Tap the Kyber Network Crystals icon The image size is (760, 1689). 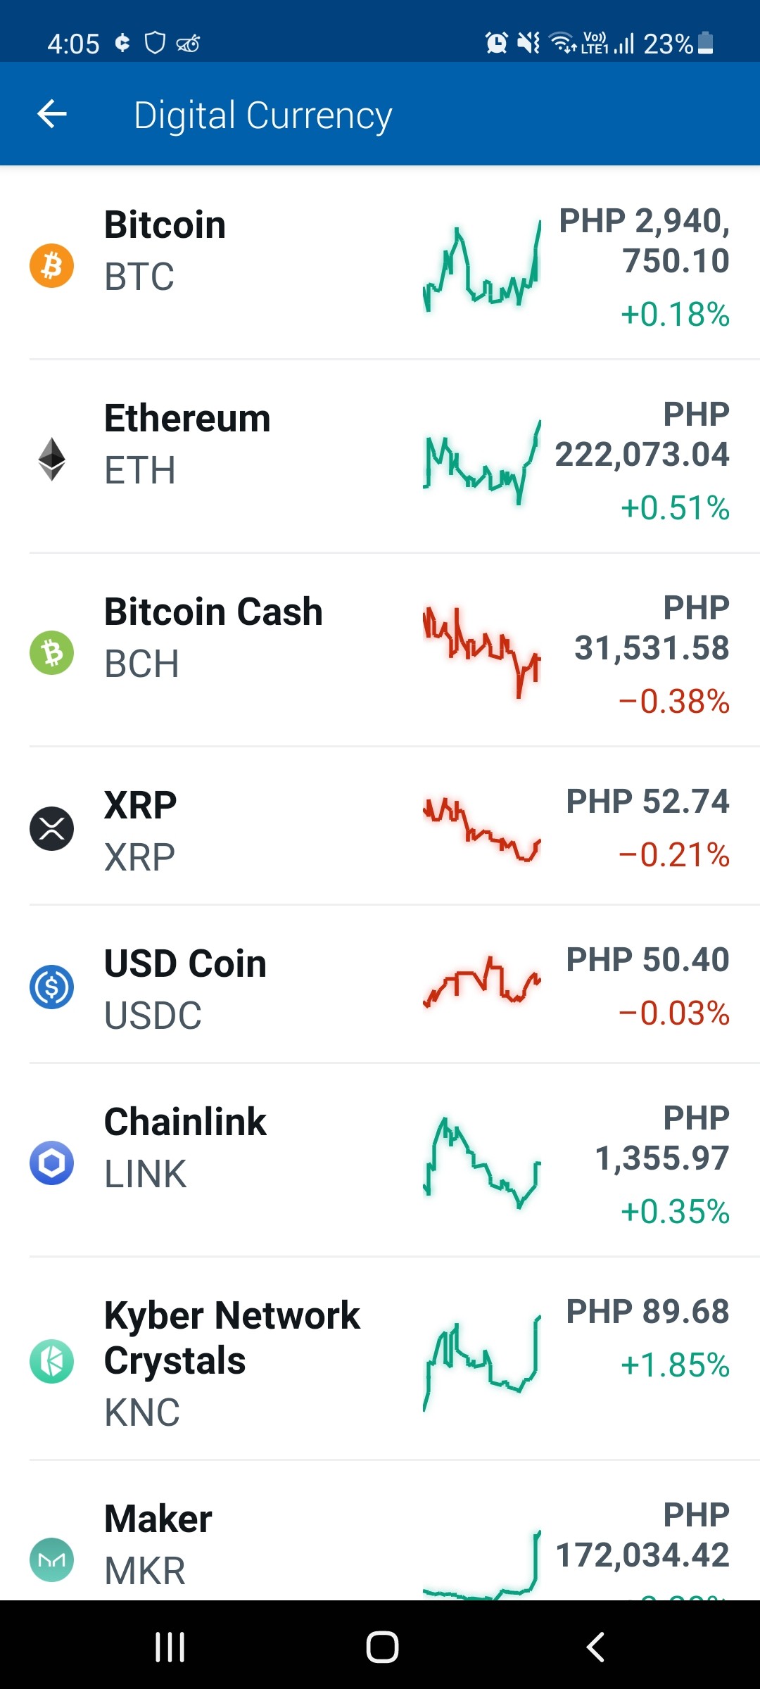[x=51, y=1361]
